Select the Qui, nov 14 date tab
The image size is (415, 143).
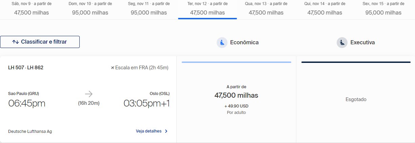[x=325, y=9]
